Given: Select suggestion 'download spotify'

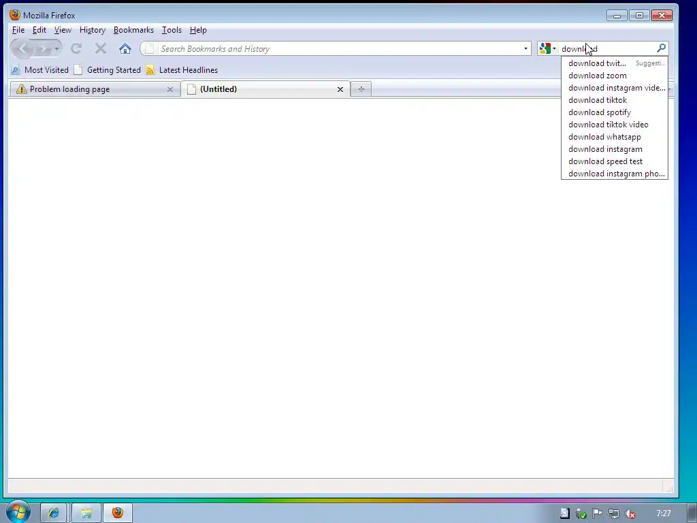Looking at the screenshot, I should pyautogui.click(x=615, y=112).
